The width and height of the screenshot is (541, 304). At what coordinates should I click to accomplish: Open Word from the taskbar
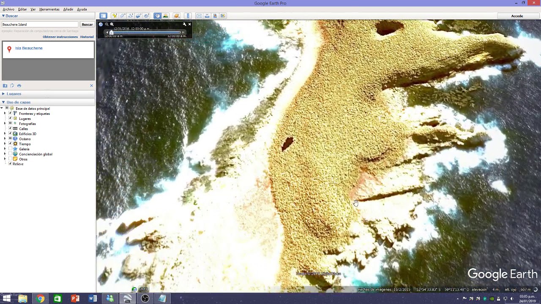click(93, 299)
